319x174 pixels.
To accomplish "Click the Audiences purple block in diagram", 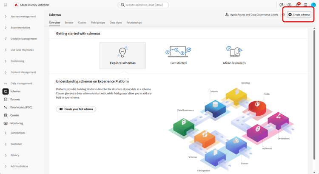I will pos(257,133).
